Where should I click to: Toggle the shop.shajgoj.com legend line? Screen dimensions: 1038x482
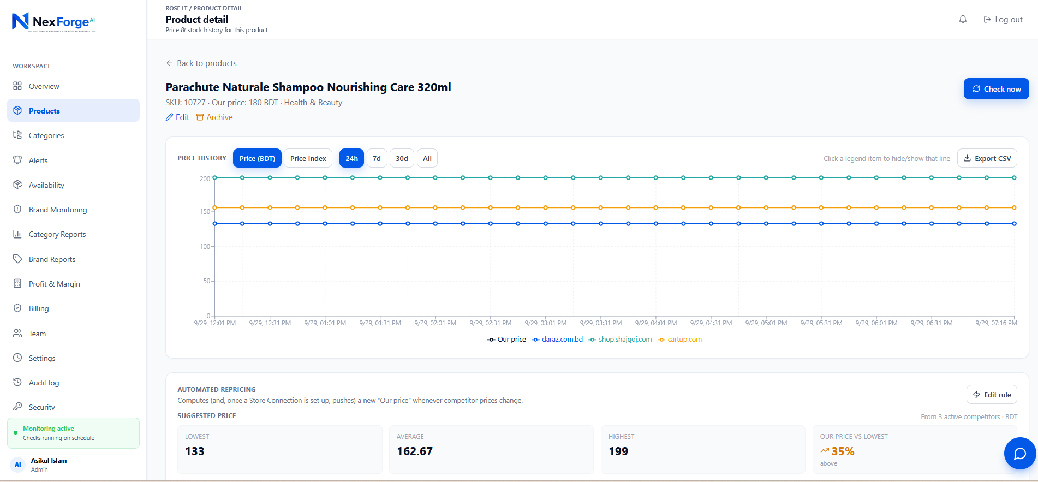pyautogui.click(x=620, y=340)
